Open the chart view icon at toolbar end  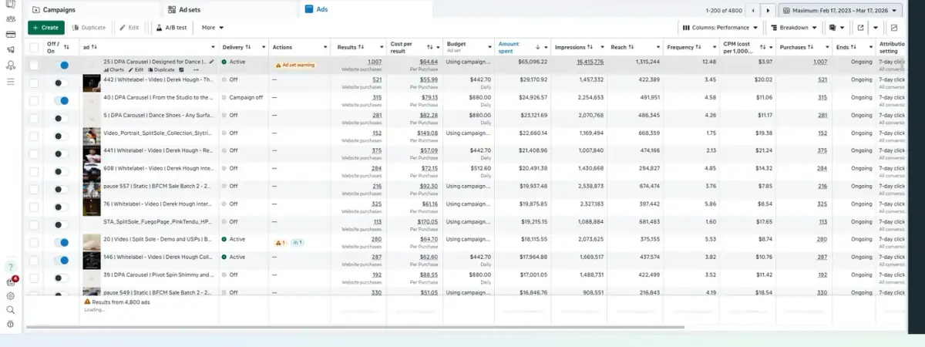point(894,28)
